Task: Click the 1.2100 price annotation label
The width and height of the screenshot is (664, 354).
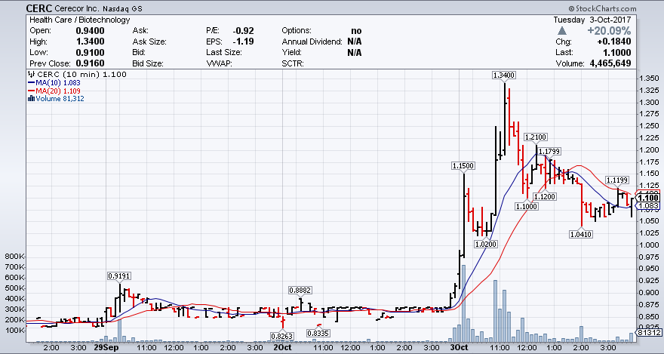Action: click(534, 137)
